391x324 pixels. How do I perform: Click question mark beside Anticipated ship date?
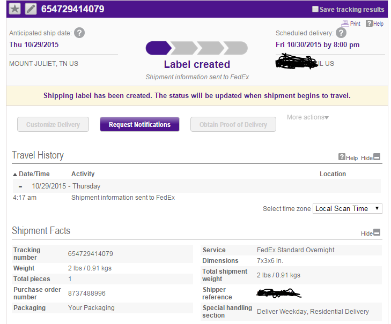coord(79,33)
